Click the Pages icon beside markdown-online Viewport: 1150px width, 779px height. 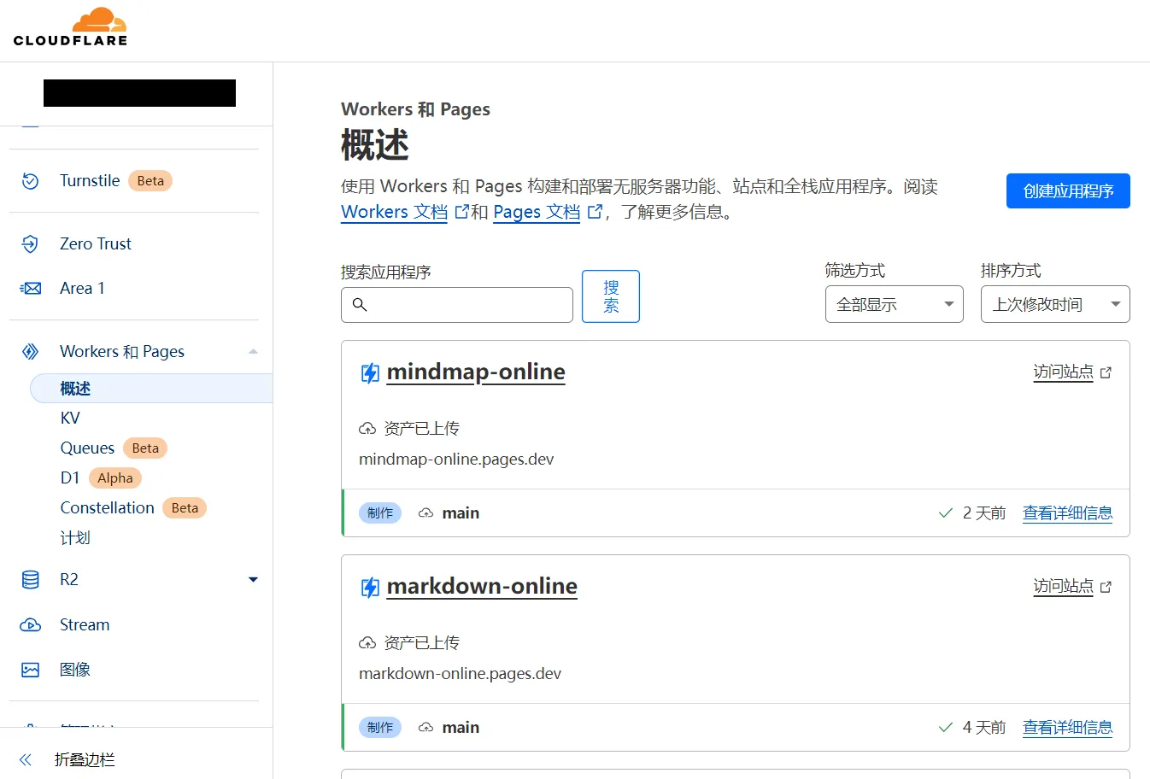(x=370, y=588)
